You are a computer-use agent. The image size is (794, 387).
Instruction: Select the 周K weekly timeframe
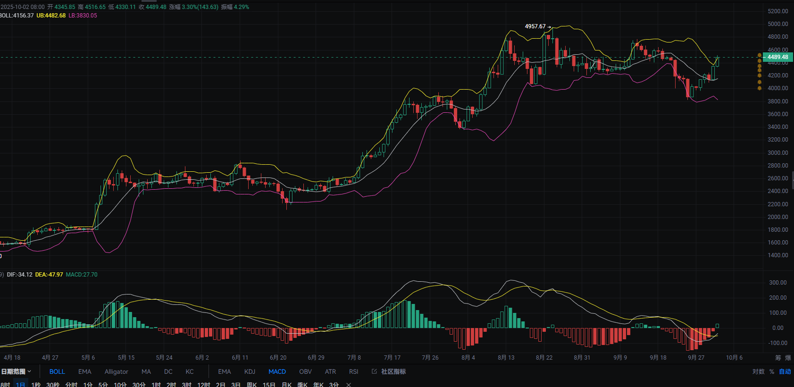point(251,385)
